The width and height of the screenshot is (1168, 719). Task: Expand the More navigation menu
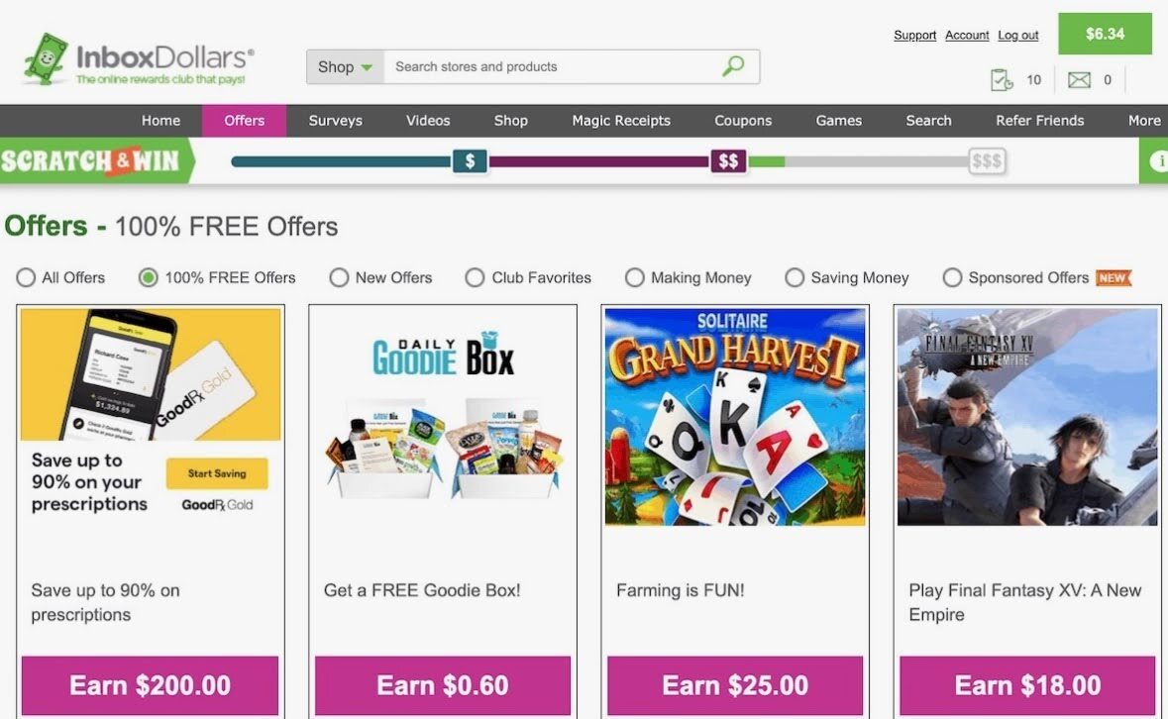(1144, 121)
